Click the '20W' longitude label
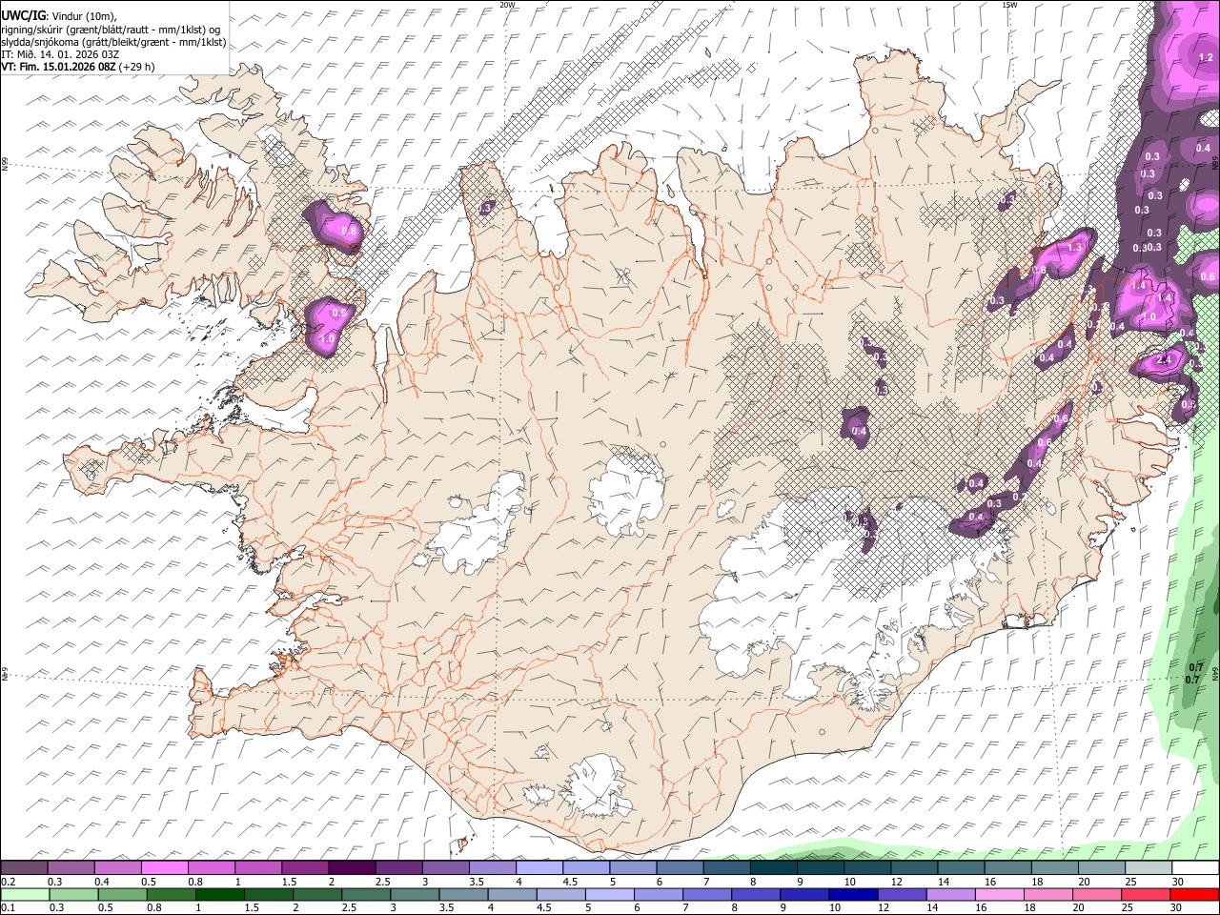Image resolution: width=1220 pixels, height=915 pixels. (x=507, y=5)
